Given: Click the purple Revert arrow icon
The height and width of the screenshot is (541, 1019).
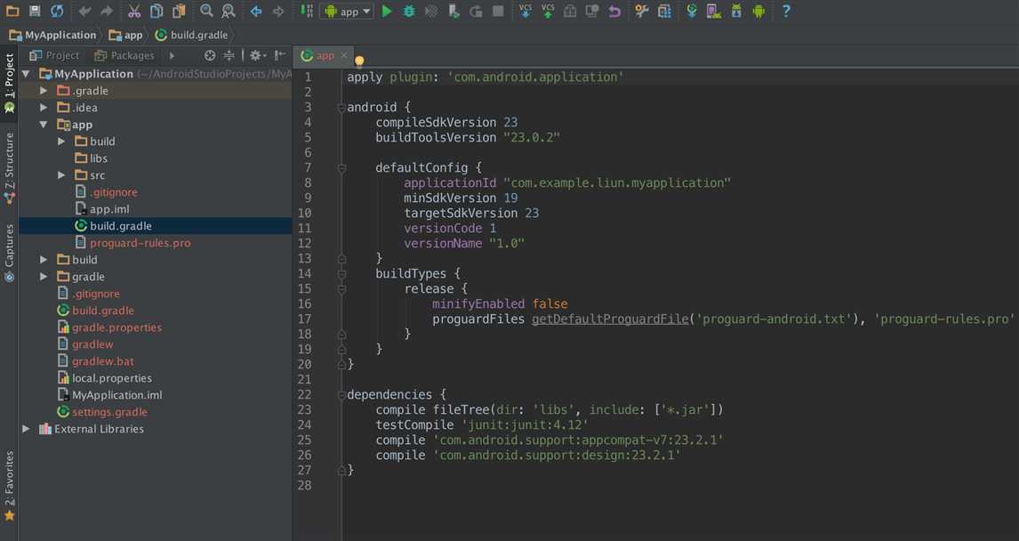Looking at the screenshot, I should coord(614,11).
